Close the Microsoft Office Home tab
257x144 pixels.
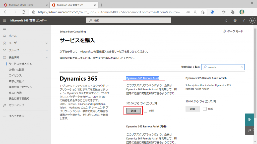coord(46,5)
